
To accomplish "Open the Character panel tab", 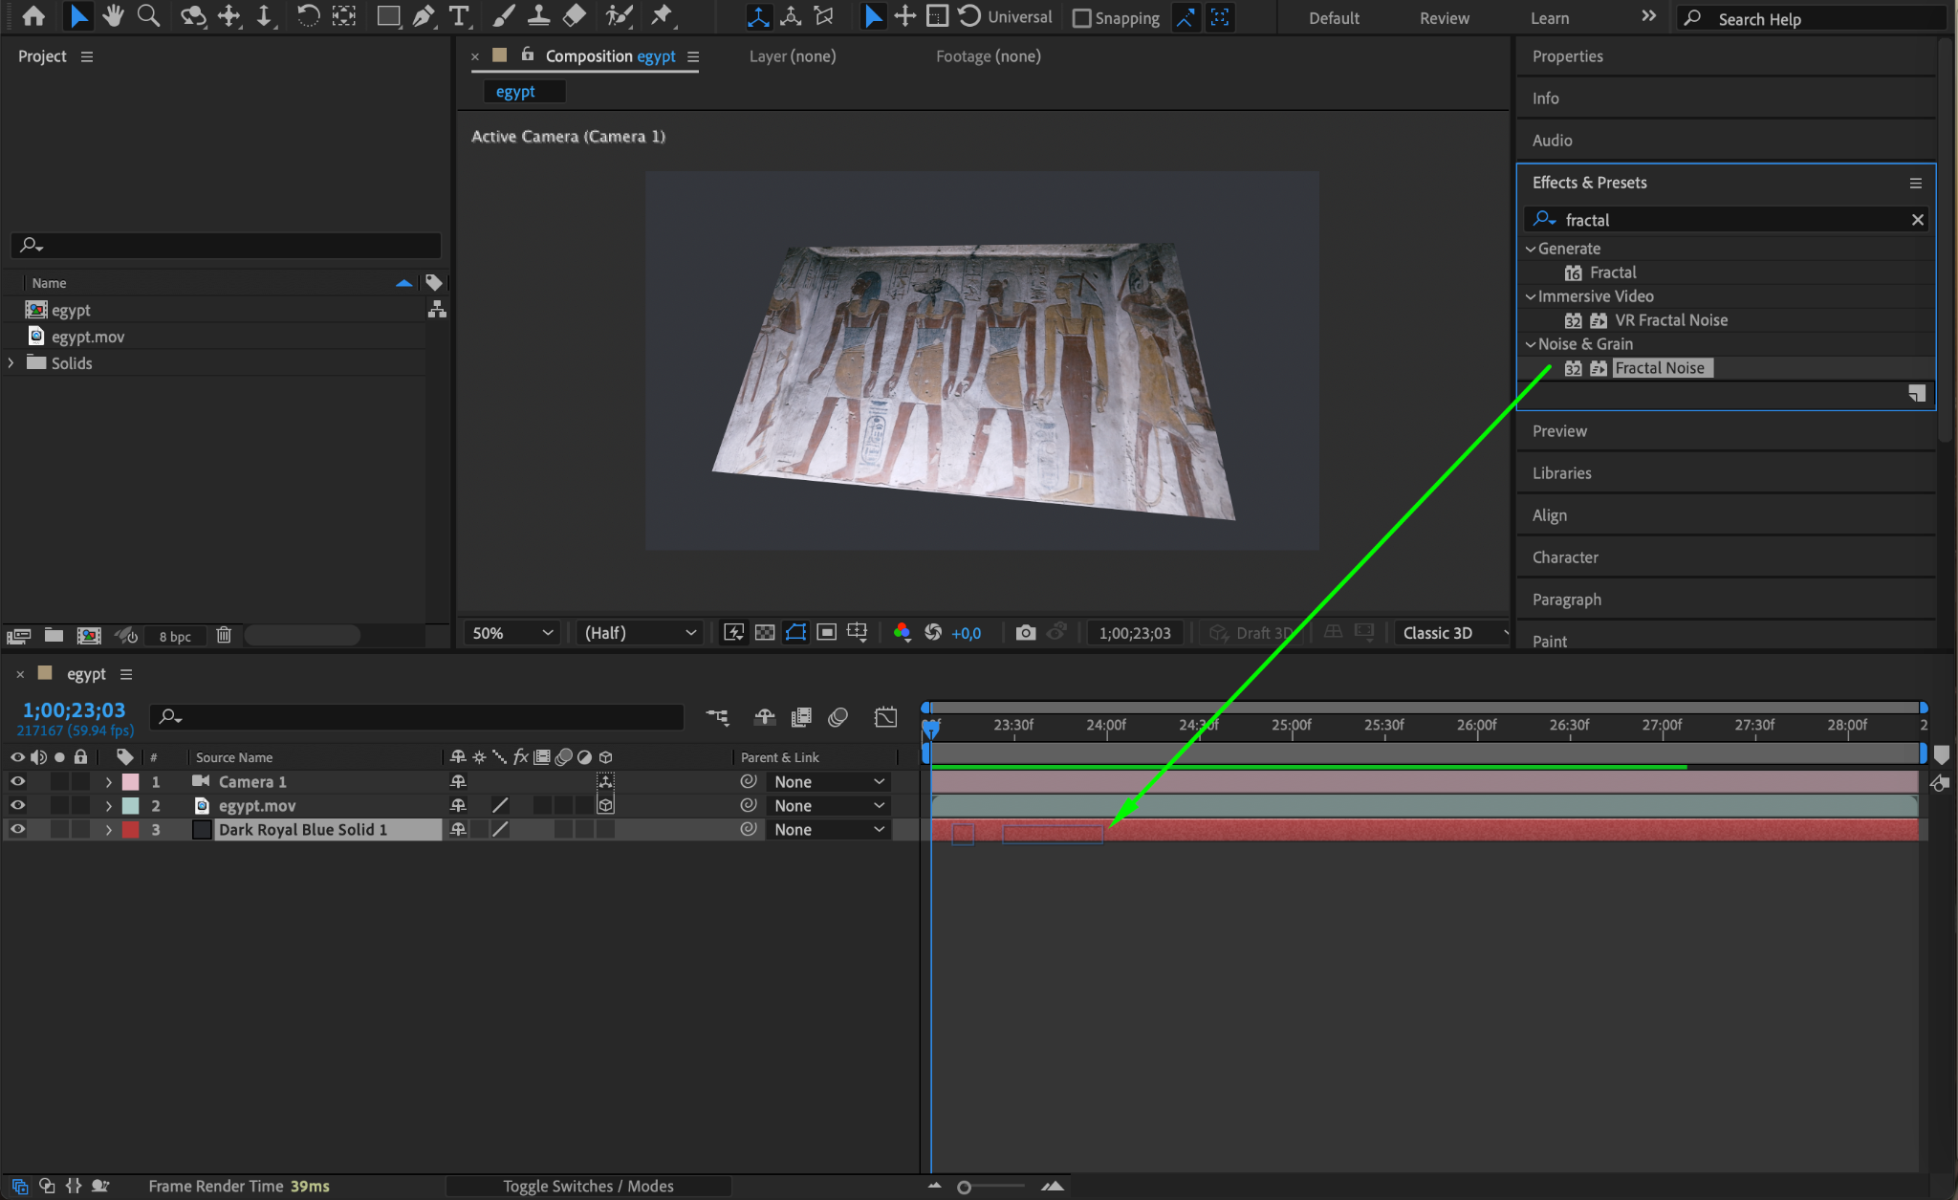I will 1565,557.
